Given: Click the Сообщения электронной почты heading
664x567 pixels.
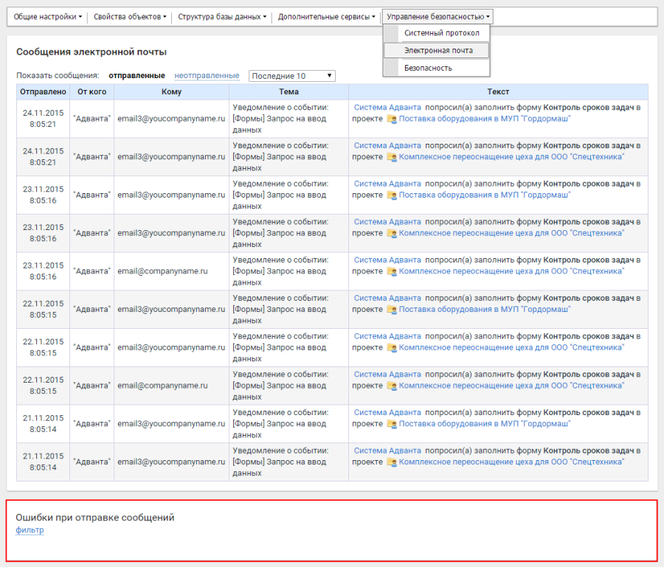Looking at the screenshot, I should coord(91,52).
